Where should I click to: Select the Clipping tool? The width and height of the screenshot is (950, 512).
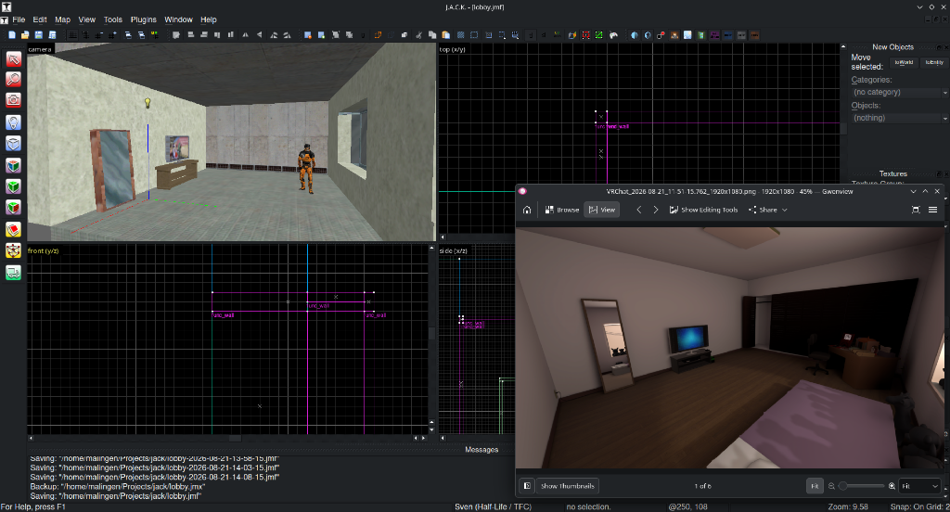click(13, 230)
